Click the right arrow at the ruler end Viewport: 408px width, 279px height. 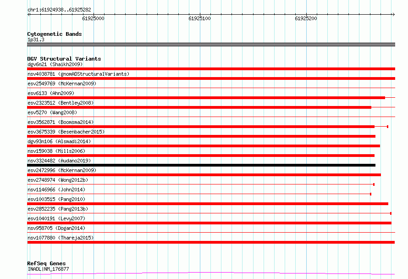tap(393, 14)
